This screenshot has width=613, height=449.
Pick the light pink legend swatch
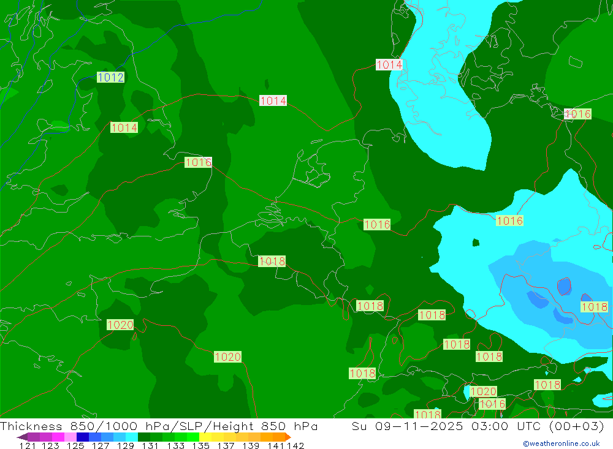coord(70,437)
